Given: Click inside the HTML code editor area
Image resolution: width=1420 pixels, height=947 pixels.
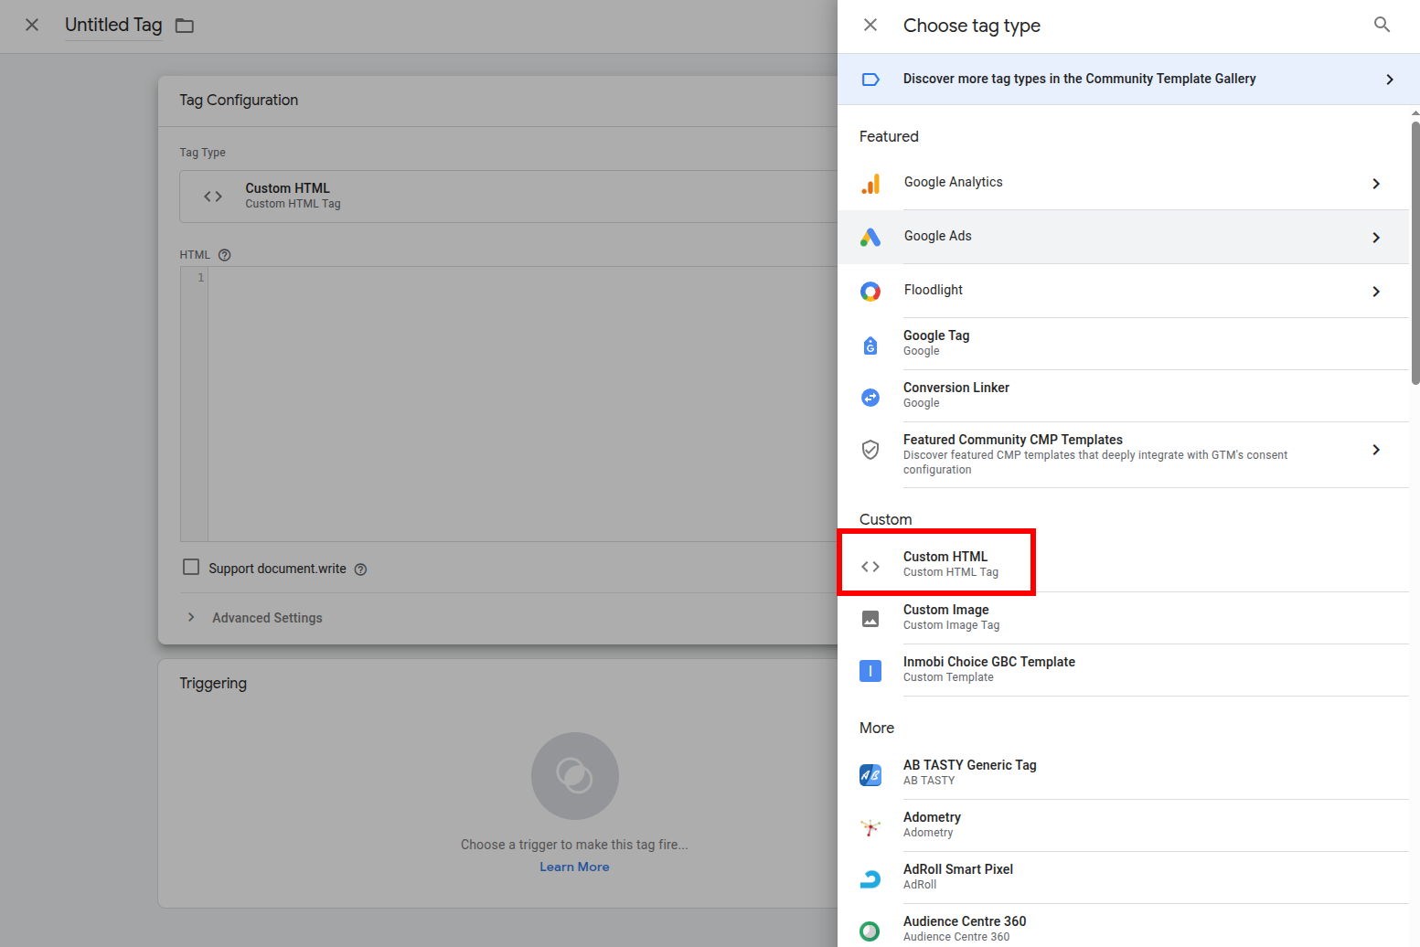Looking at the screenshot, I should pyautogui.click(x=522, y=404).
